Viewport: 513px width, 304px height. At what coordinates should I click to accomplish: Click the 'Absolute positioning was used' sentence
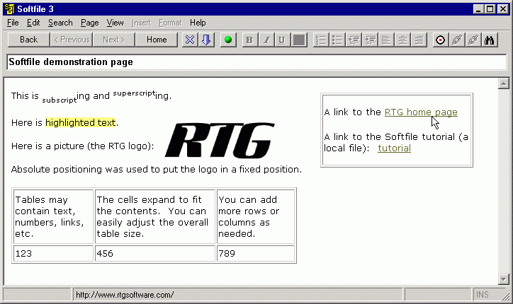click(x=157, y=170)
